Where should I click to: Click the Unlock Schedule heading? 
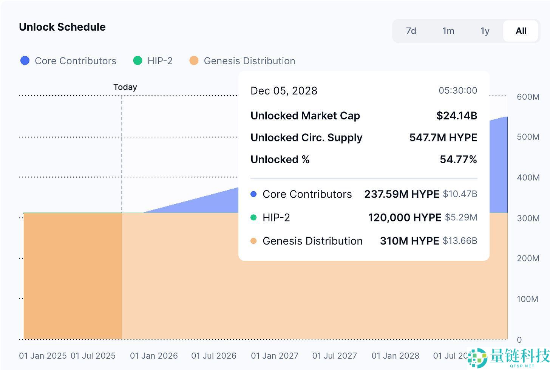(62, 27)
